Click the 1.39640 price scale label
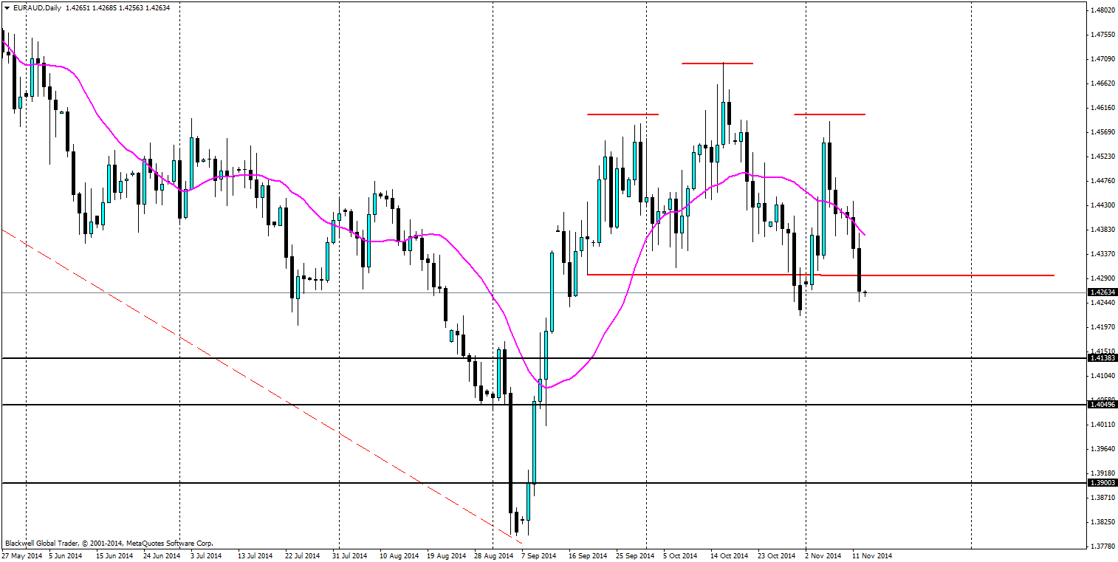This screenshot has width=1118, height=562. (x=1102, y=449)
